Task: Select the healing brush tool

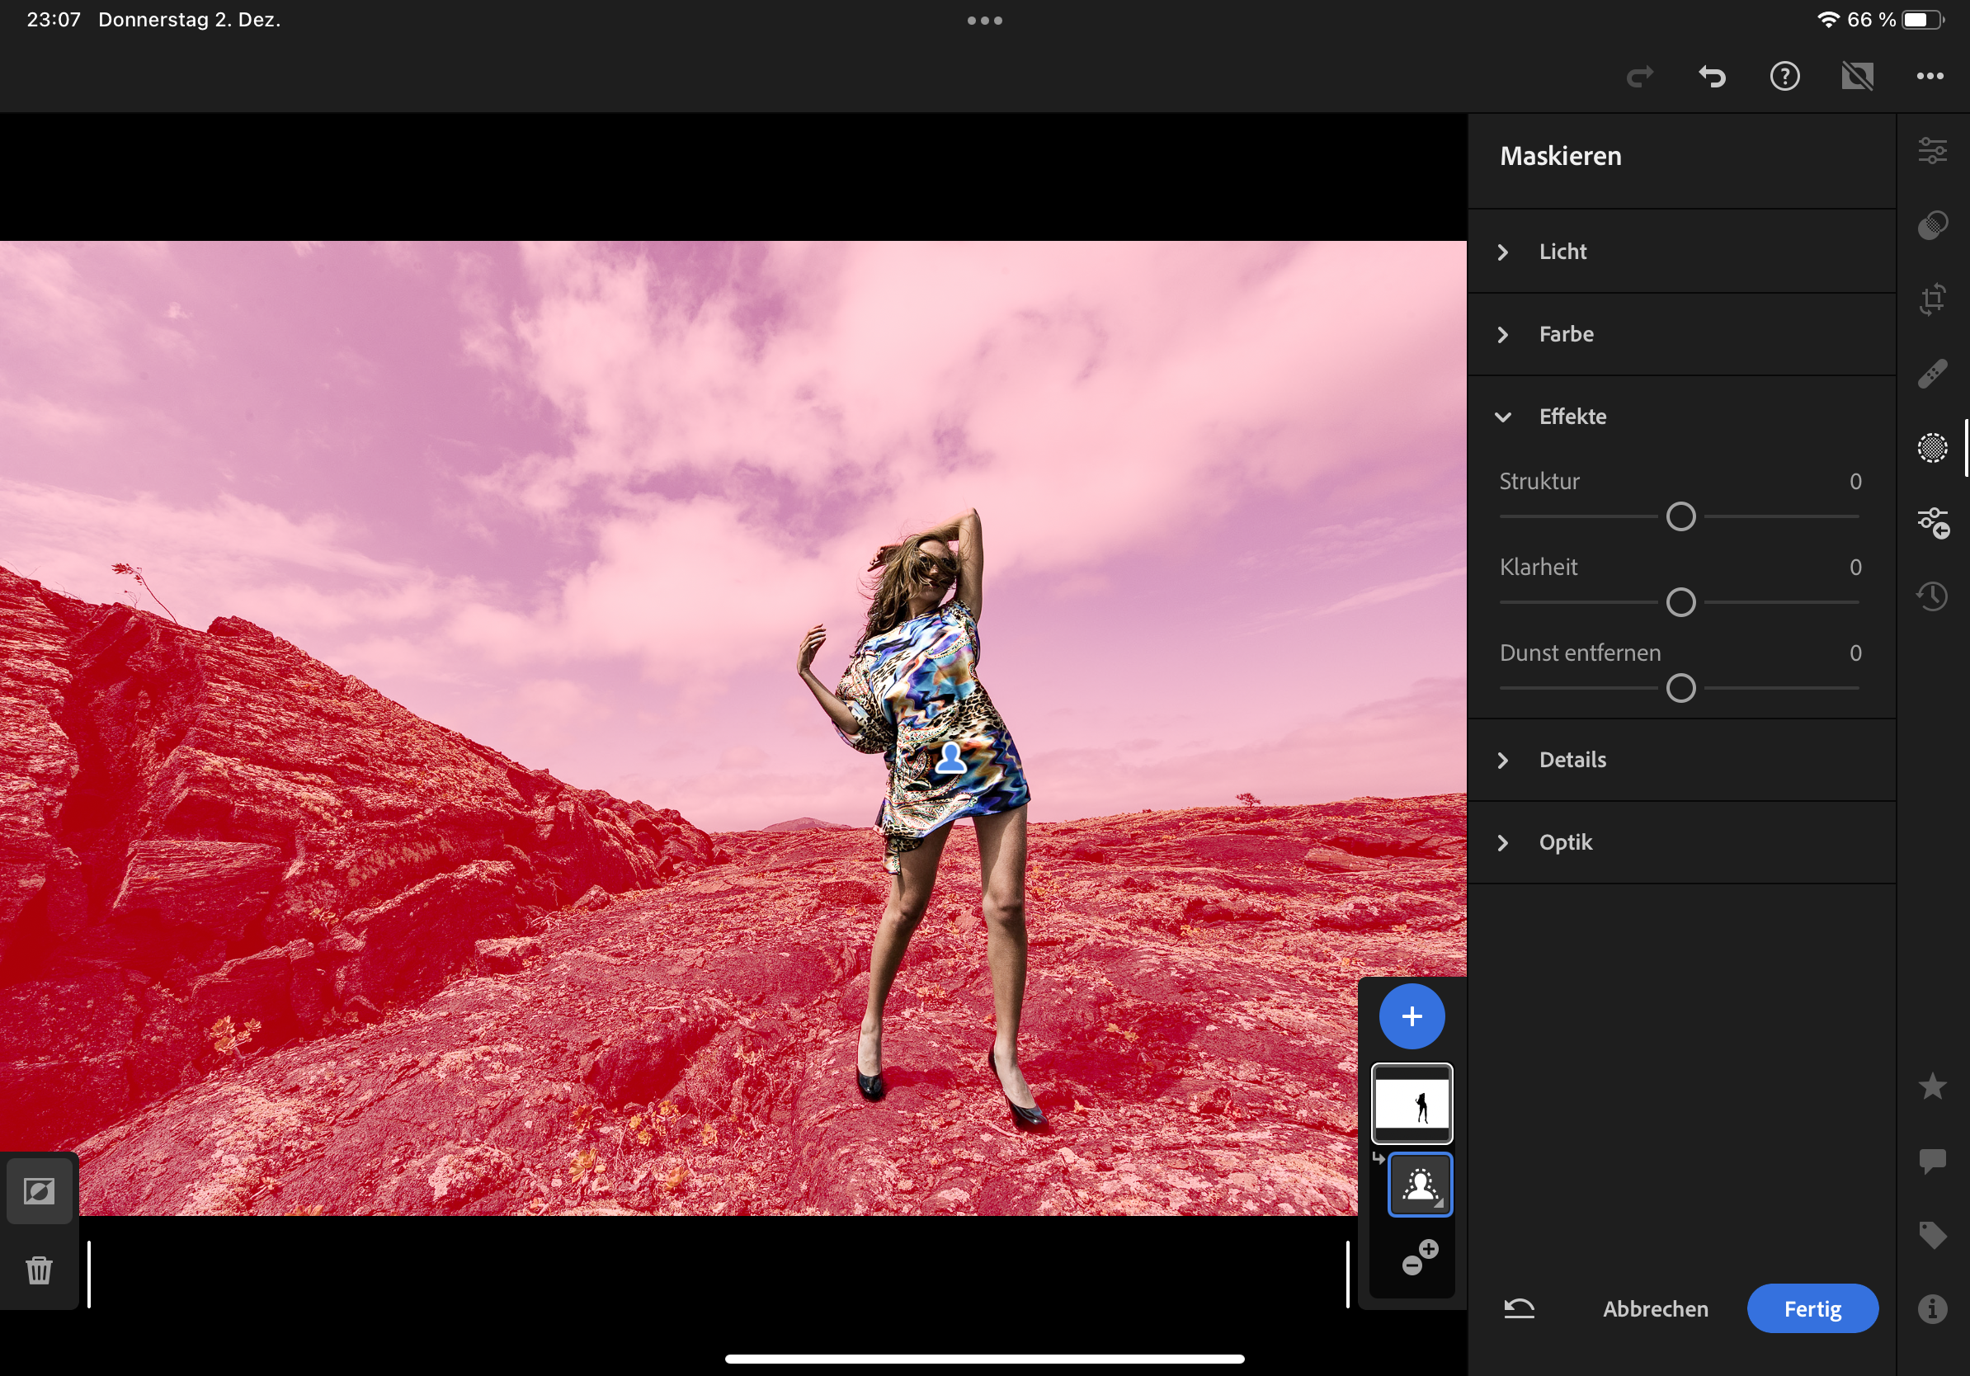Action: click(x=1932, y=374)
